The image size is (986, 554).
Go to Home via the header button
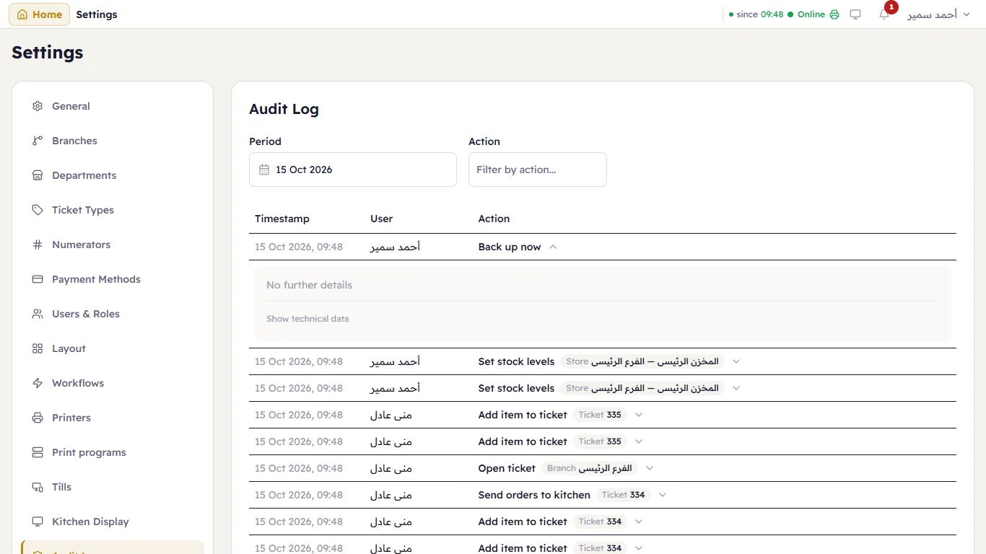[40, 14]
